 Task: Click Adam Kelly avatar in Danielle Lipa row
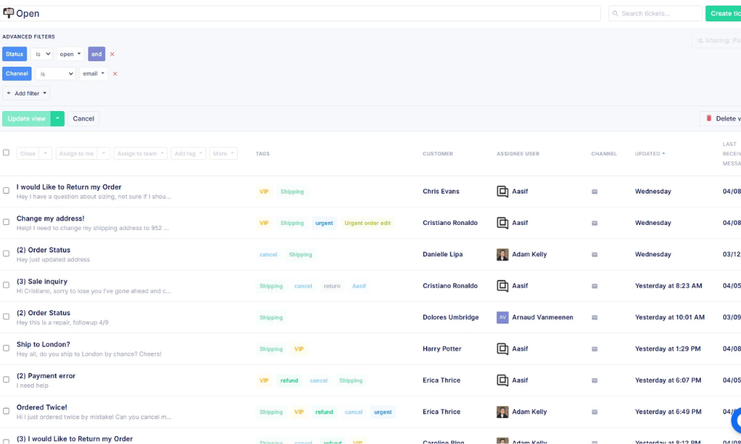502,255
